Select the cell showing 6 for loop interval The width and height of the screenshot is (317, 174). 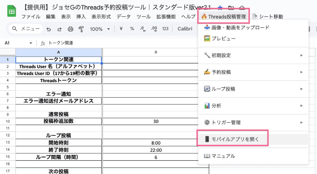pos(156,157)
